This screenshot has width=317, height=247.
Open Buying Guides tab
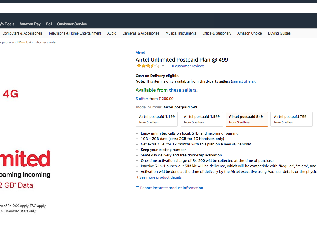click(x=279, y=33)
